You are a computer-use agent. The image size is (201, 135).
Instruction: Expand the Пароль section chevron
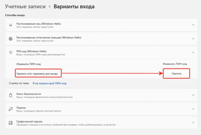click(193, 109)
